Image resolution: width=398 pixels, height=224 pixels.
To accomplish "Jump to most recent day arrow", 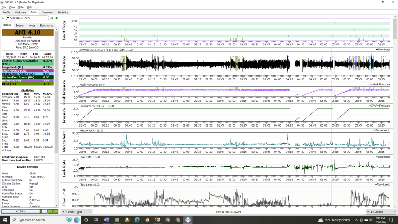I will [x=57, y=18].
